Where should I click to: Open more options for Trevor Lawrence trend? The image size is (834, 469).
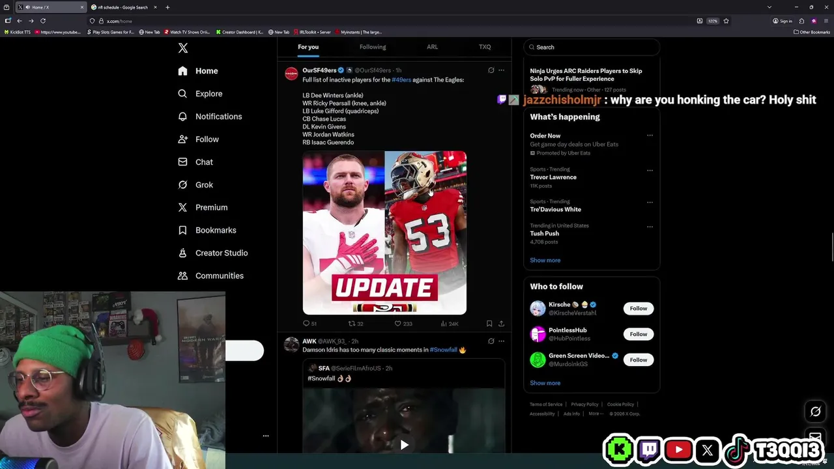[650, 170]
